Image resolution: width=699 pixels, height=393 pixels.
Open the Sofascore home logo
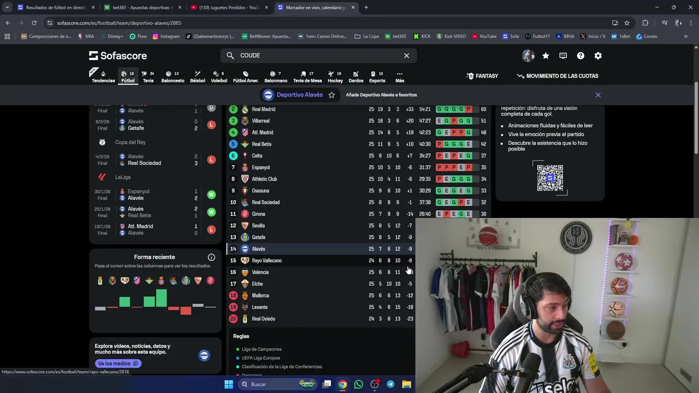click(x=117, y=56)
